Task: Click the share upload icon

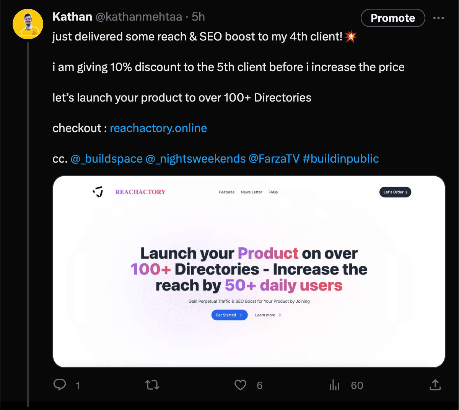Action: (435, 385)
